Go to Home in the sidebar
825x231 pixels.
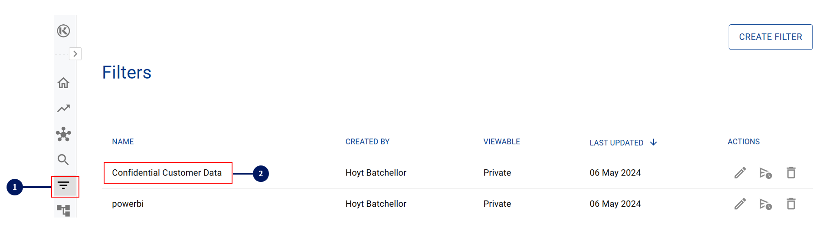pos(63,83)
